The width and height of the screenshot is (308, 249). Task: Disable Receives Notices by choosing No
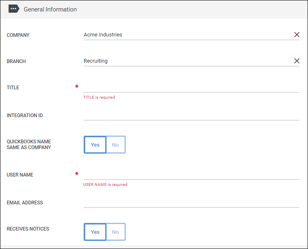115,232
